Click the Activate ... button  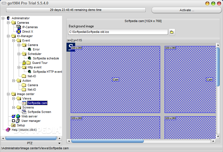(x=187, y=10)
